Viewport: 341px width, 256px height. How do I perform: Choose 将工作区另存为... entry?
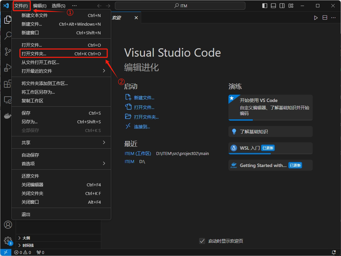coord(61,92)
